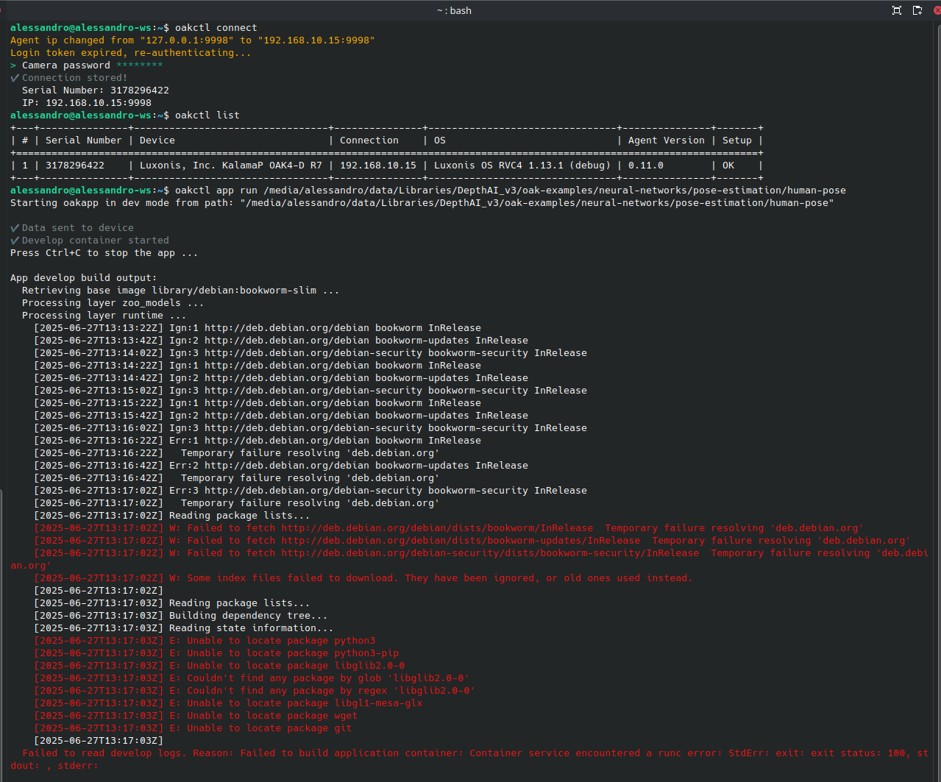Click the maximize terminal view icon
Screen dimensions: 941x782
click(897, 10)
